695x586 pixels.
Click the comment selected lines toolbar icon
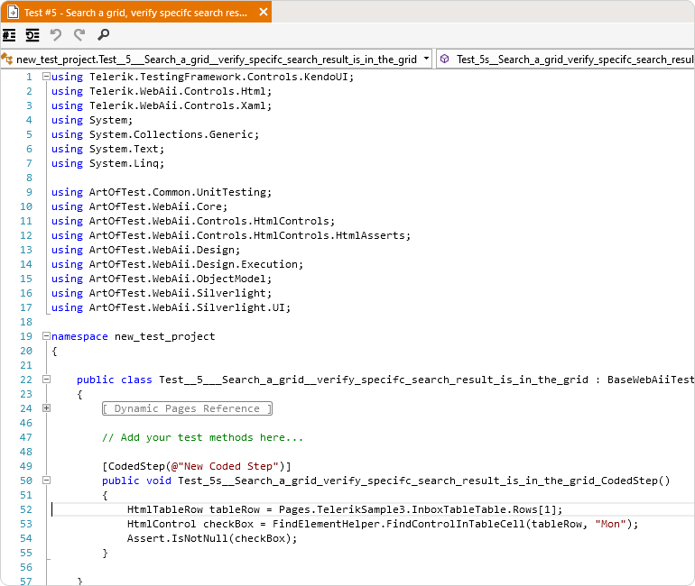coord(9,35)
